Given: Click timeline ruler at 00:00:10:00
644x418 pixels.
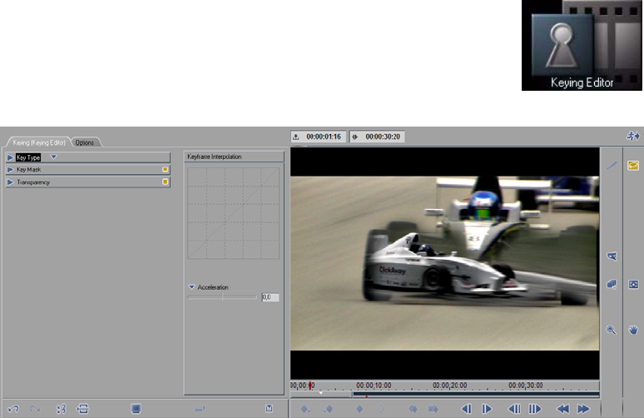Looking at the screenshot, I should pyautogui.click(x=374, y=386).
